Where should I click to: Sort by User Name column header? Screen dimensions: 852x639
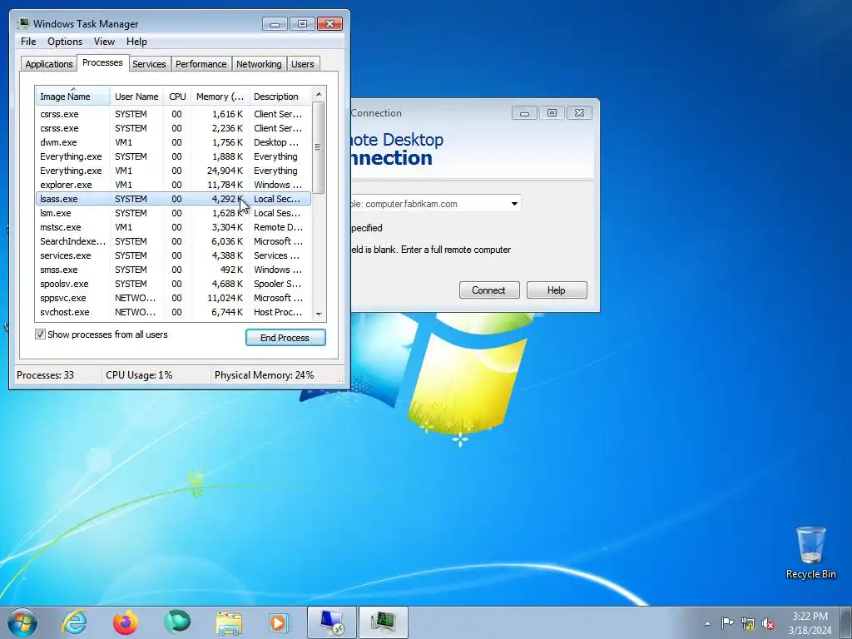[136, 97]
